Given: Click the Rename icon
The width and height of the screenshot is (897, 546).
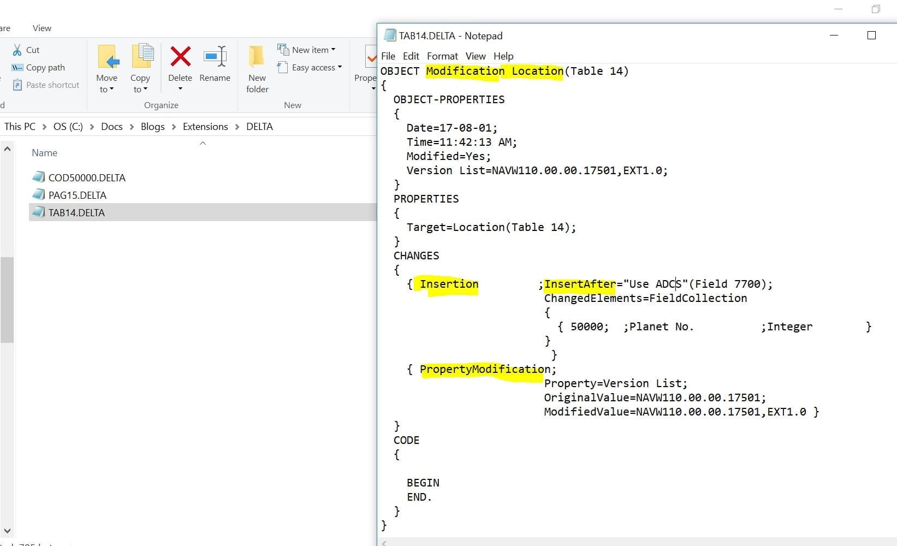Looking at the screenshot, I should click(215, 56).
